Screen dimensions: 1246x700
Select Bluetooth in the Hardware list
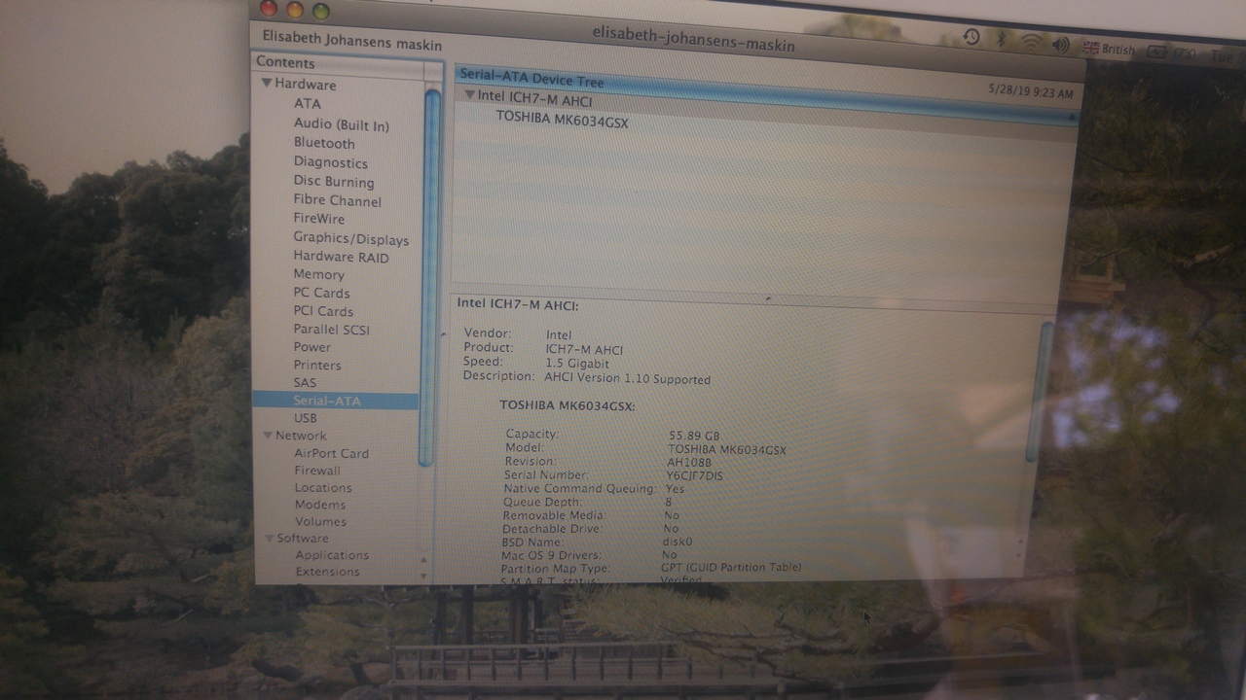tap(324, 143)
